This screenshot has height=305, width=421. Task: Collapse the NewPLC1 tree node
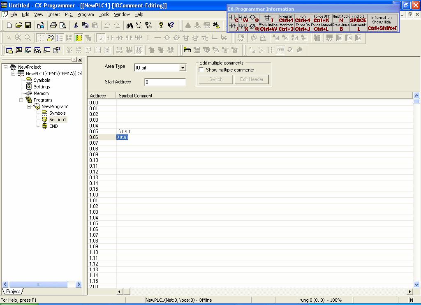point(14,74)
